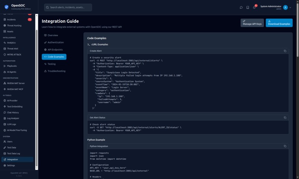Select the Code Examples guide tab
The height and width of the screenshot is (179, 299).
coord(54,57)
